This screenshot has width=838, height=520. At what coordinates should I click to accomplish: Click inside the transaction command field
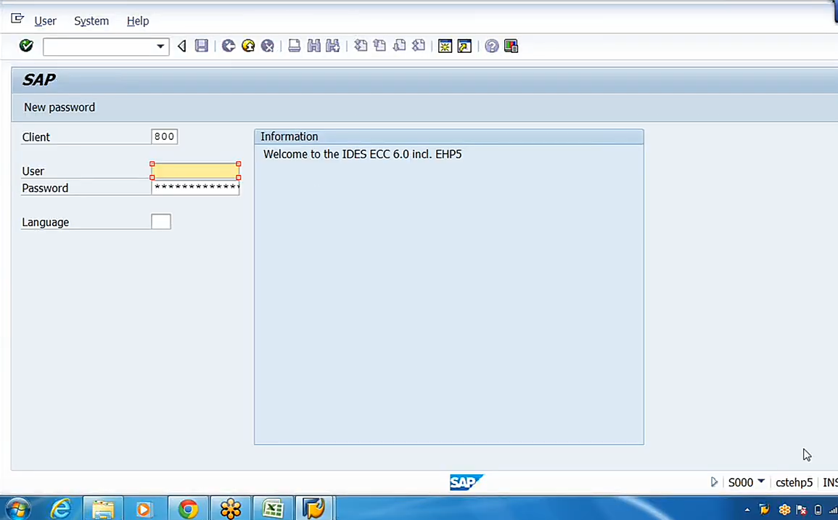pyautogui.click(x=99, y=46)
